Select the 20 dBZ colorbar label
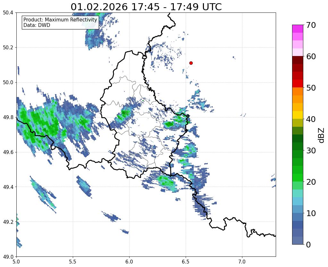This screenshot has height=267, width=328. click(311, 182)
